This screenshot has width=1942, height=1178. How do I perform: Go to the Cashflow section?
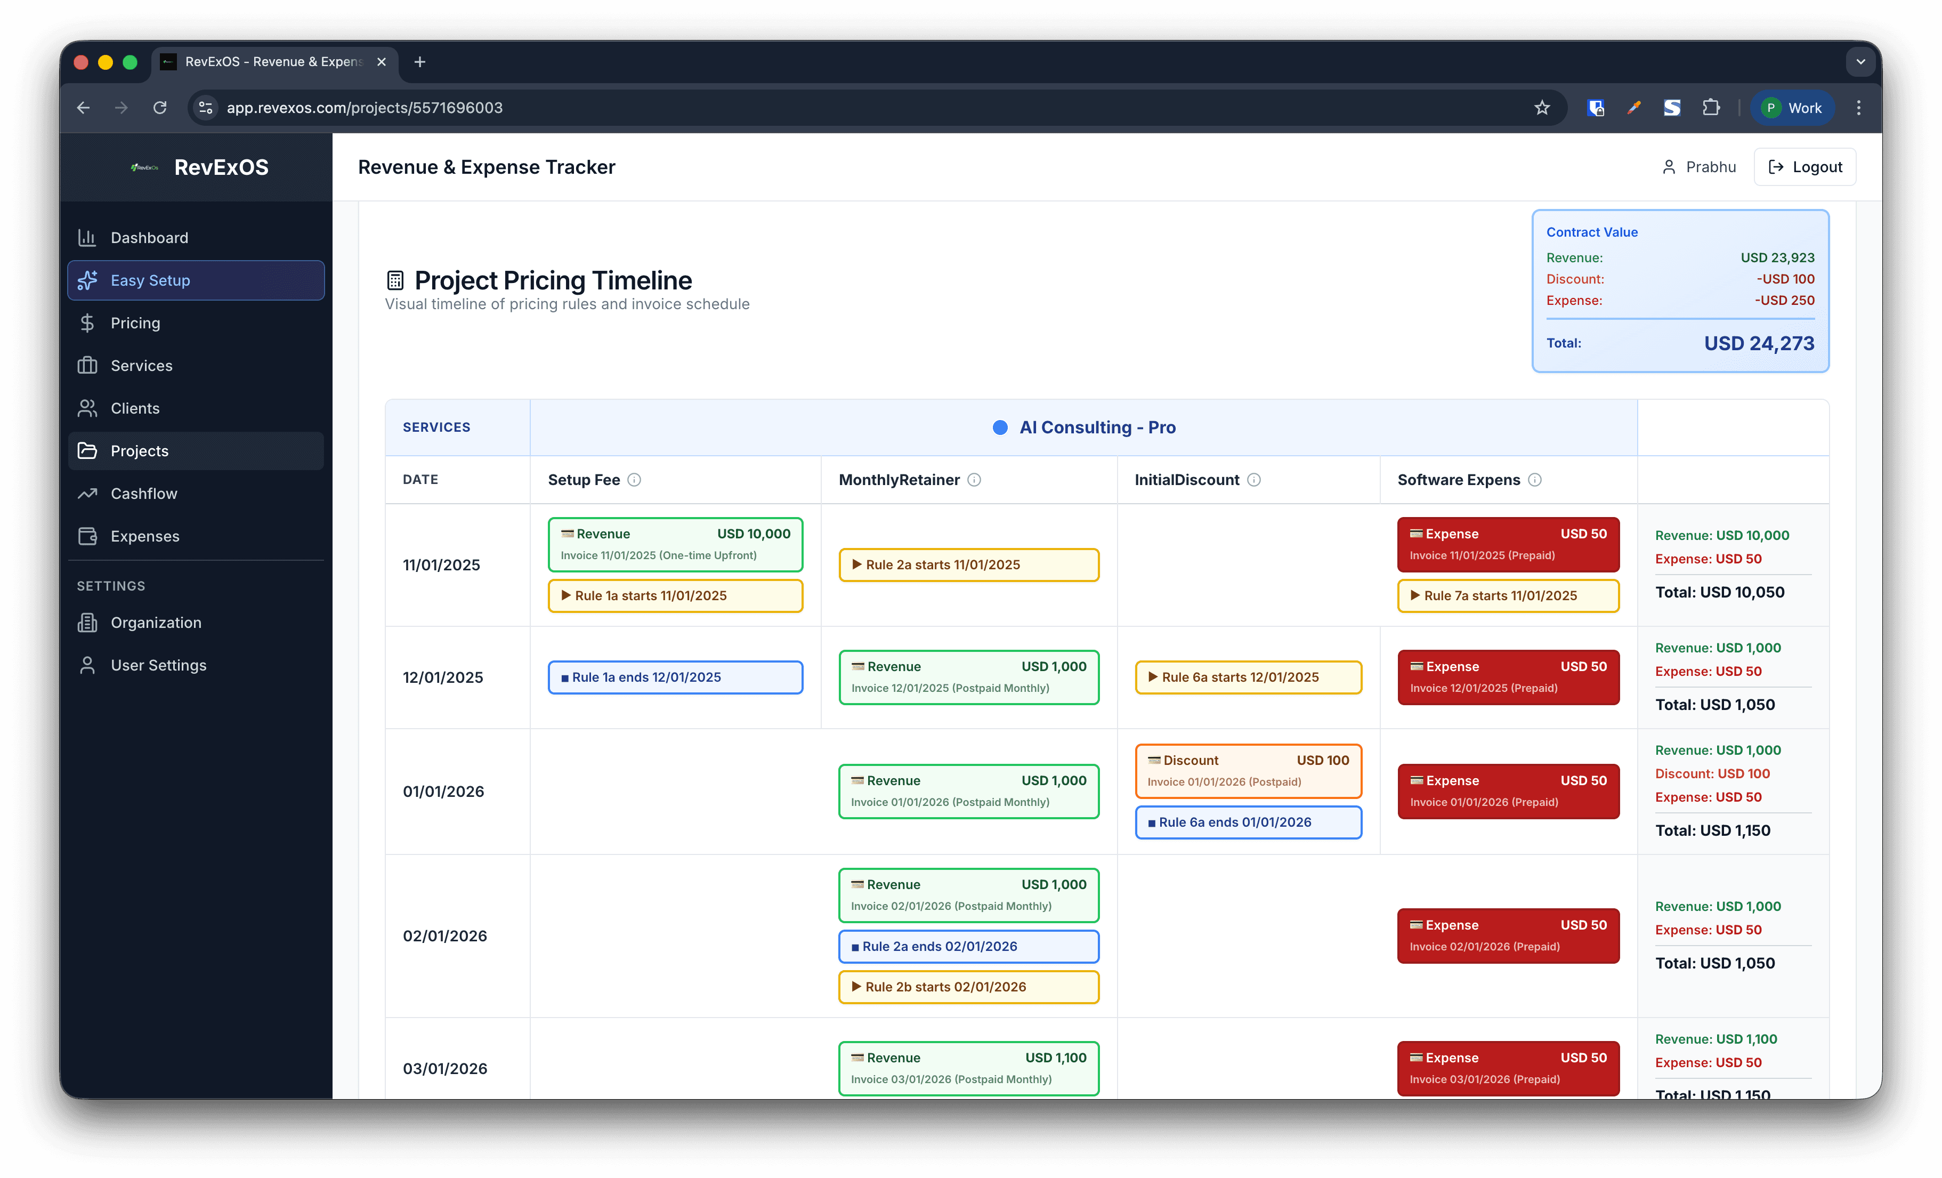tap(143, 494)
